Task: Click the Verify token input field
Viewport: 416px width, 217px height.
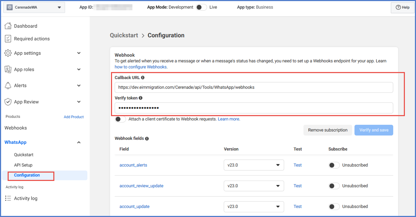Action: coord(254,108)
